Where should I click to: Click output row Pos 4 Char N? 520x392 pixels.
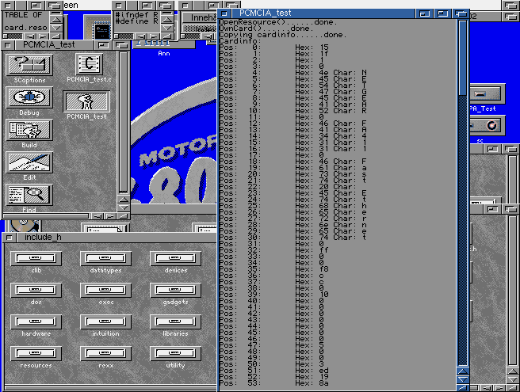[292, 73]
